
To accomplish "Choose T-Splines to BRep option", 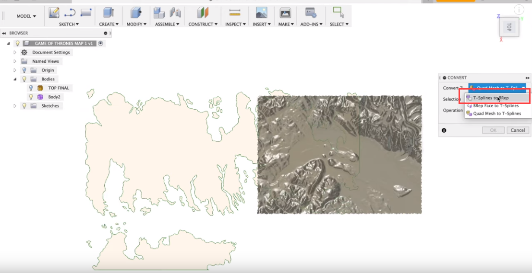I will point(497,98).
